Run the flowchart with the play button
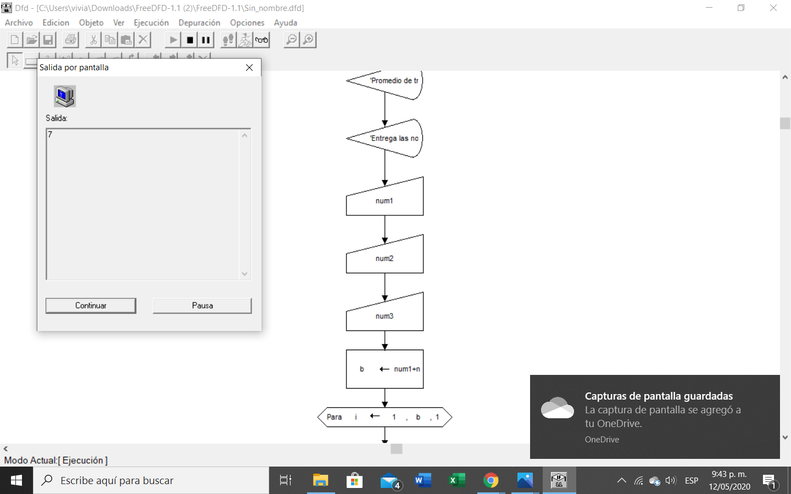The height and width of the screenshot is (494, 791). 173,40
